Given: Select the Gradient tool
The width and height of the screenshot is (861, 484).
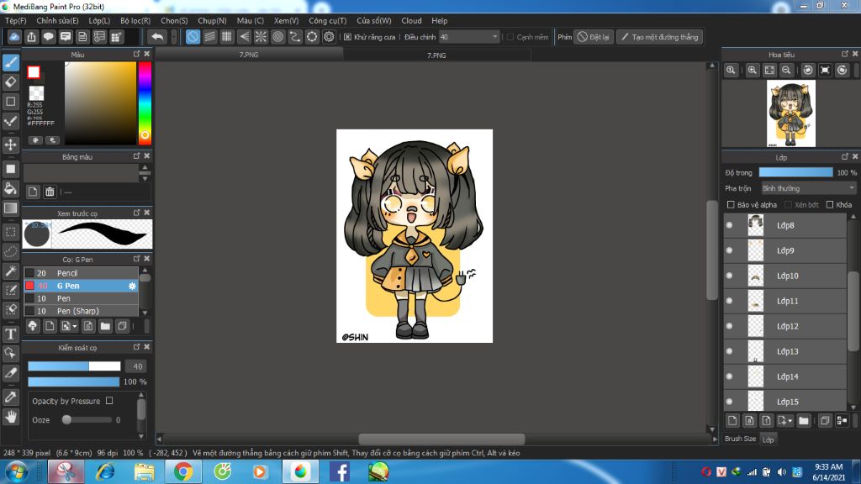Looking at the screenshot, I should pos(10,208).
